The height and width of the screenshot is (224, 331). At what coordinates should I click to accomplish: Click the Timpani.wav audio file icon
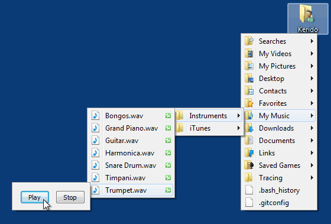pos(95,178)
